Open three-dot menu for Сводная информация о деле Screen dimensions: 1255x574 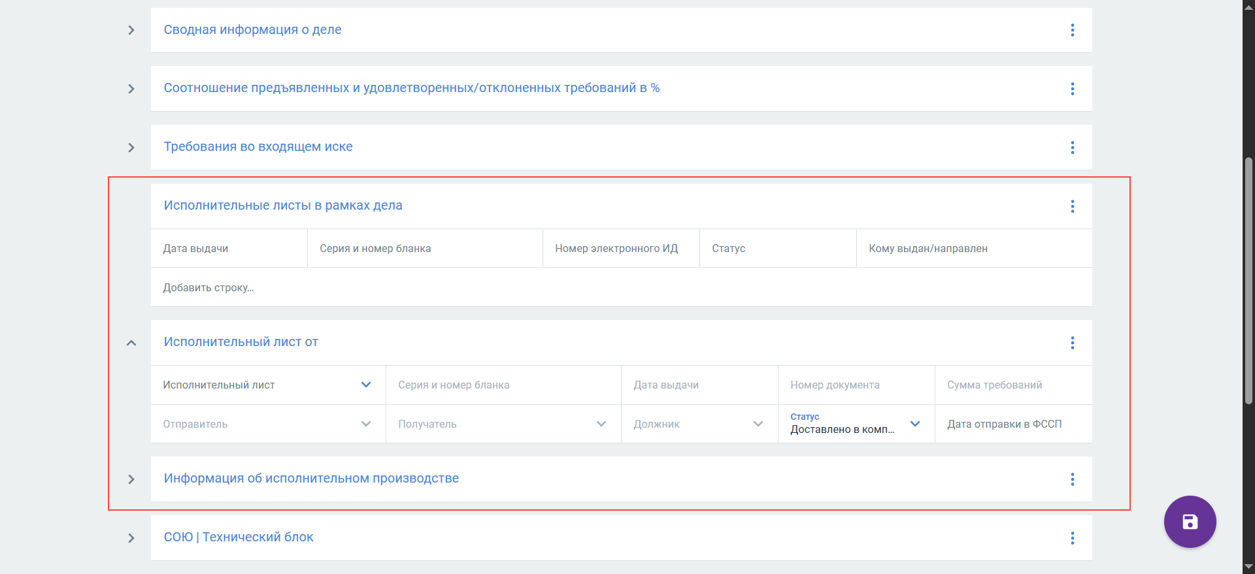pos(1072,30)
